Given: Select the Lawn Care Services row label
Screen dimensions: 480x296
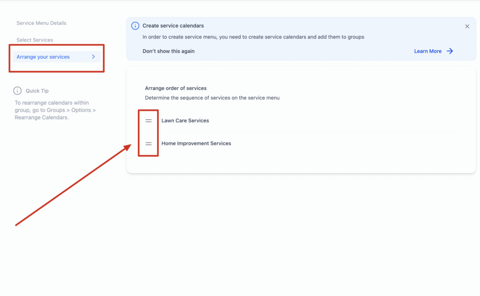Looking at the screenshot, I should point(185,121).
